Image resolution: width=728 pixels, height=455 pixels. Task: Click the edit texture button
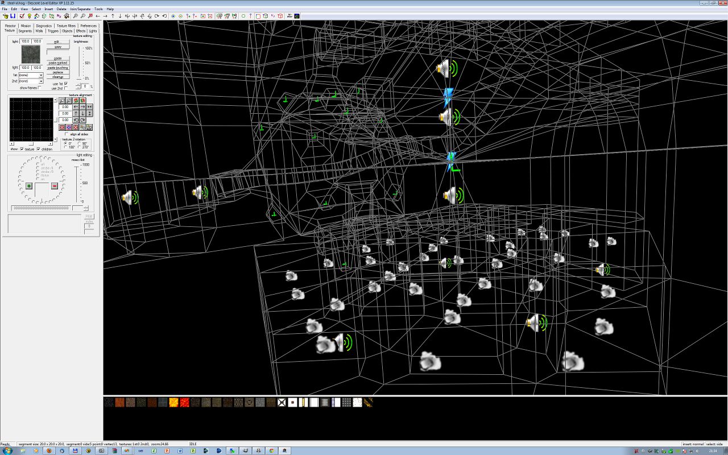[x=58, y=42]
